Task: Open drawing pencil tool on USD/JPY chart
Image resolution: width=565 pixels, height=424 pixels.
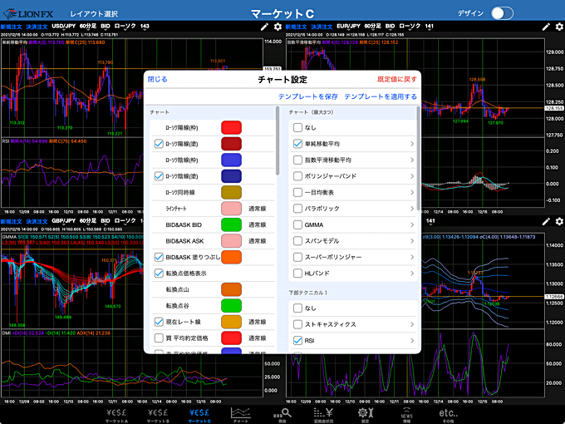Action: (x=264, y=27)
